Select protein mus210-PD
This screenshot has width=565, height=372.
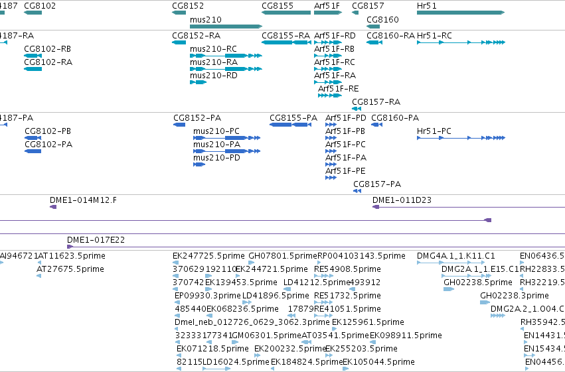pos(199,164)
